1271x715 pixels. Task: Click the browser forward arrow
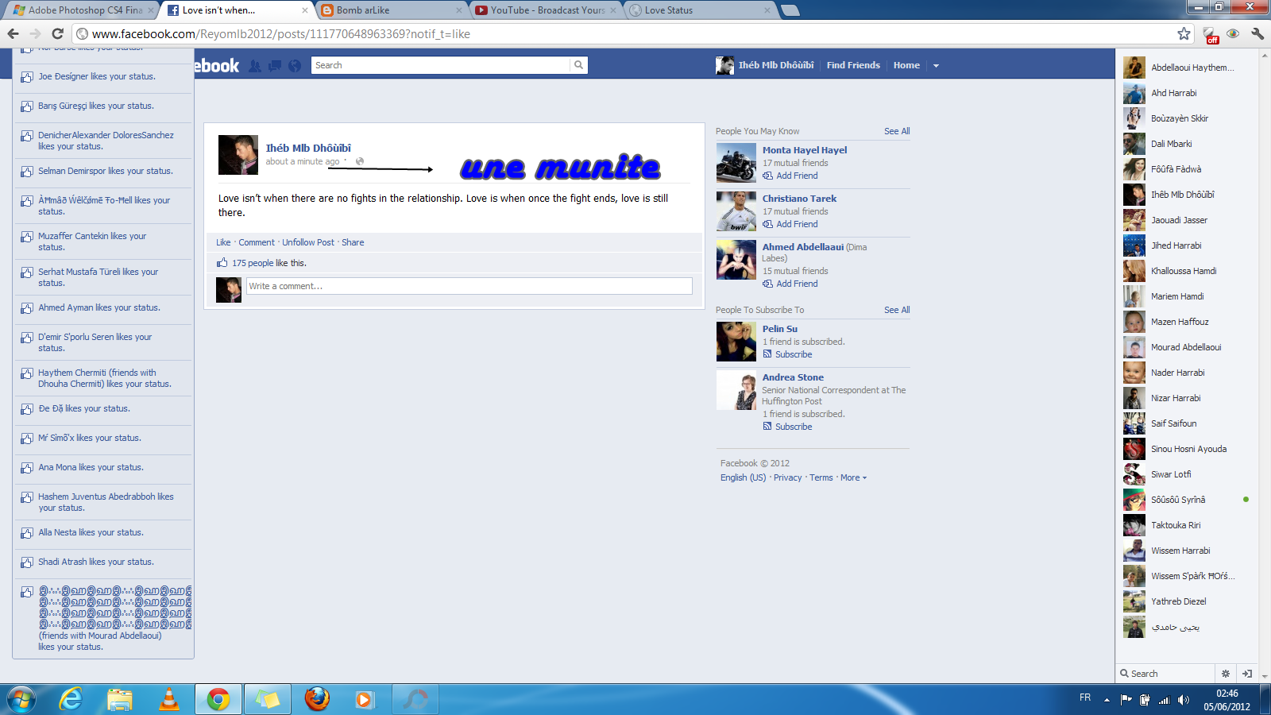35,33
